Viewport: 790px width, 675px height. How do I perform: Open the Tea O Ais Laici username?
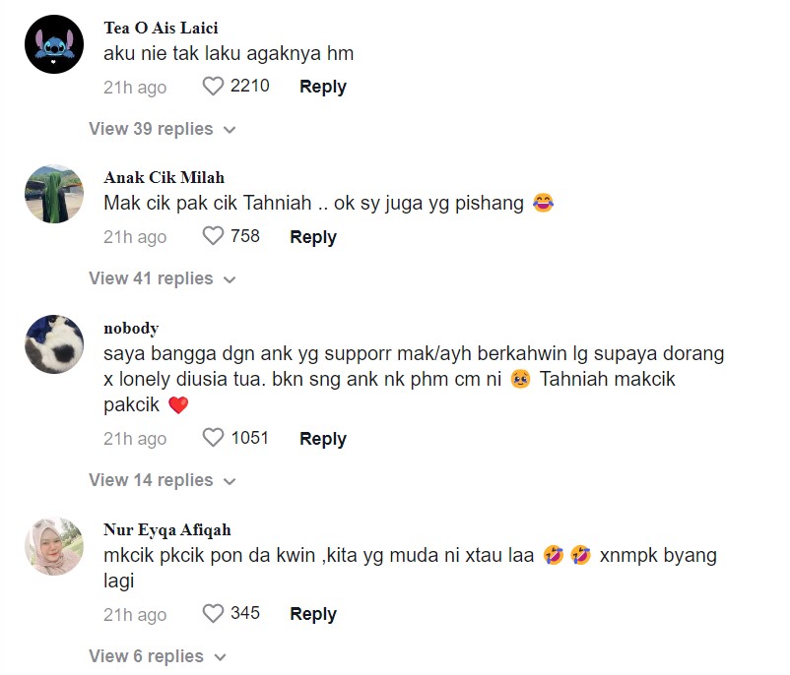[161, 28]
